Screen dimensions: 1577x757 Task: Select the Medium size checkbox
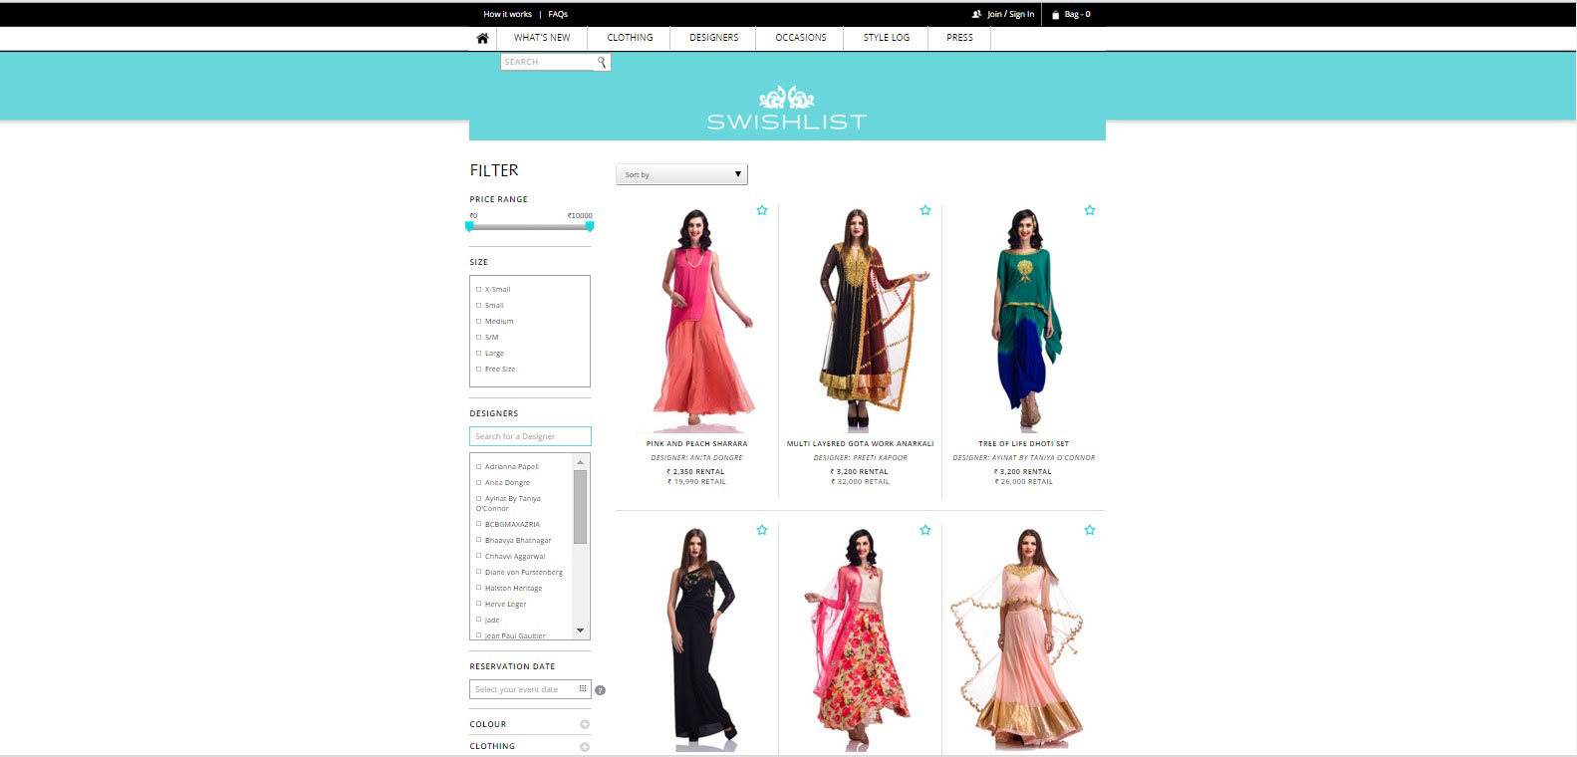(478, 321)
